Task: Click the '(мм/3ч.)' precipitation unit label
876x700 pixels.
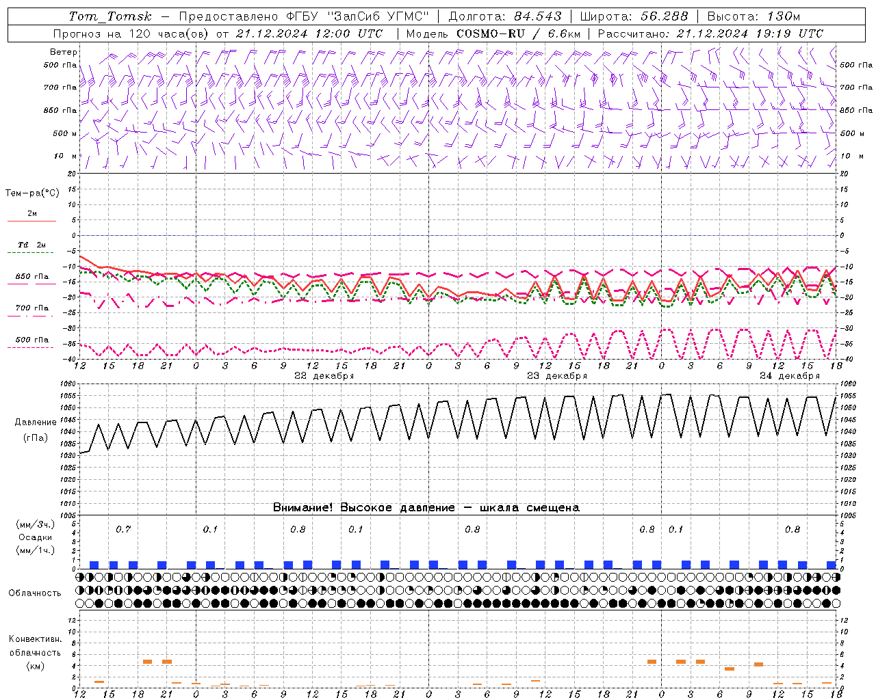Action: coord(35,525)
